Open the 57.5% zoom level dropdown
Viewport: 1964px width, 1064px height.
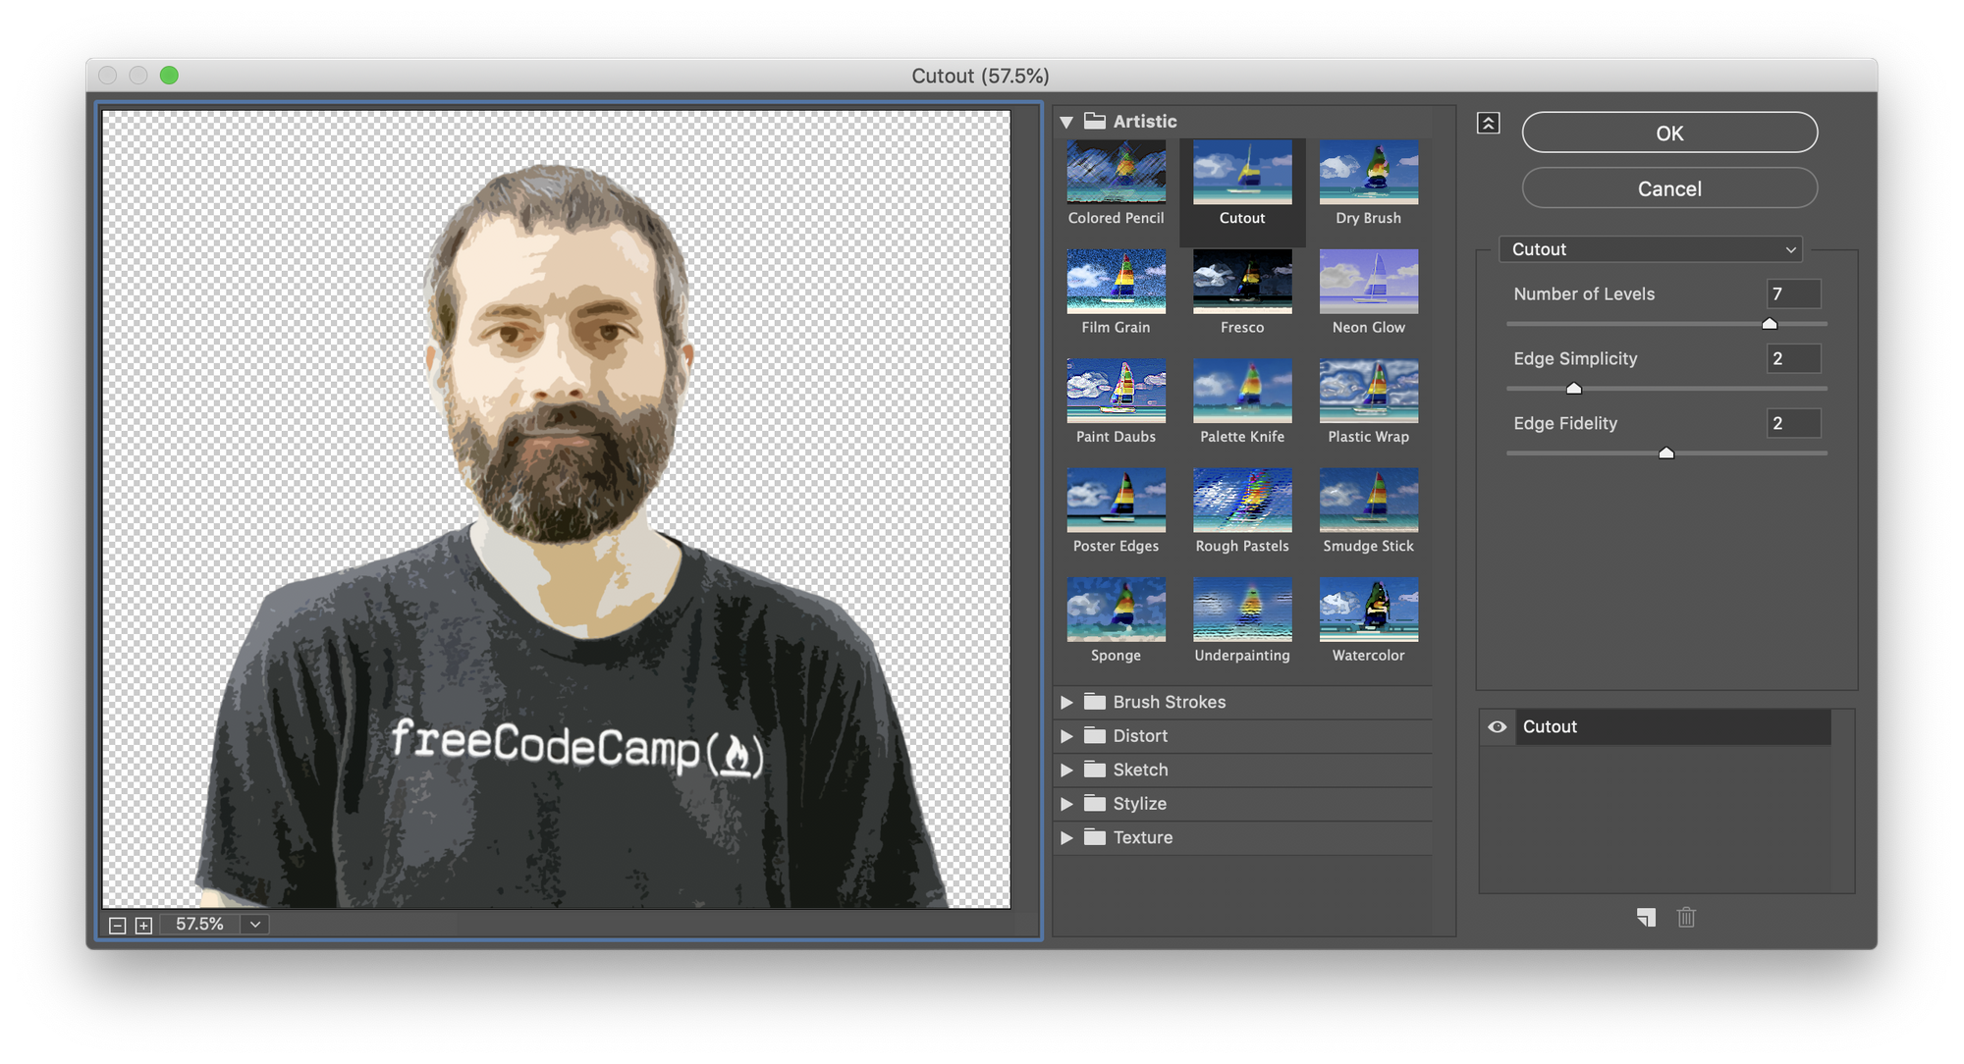(x=255, y=925)
